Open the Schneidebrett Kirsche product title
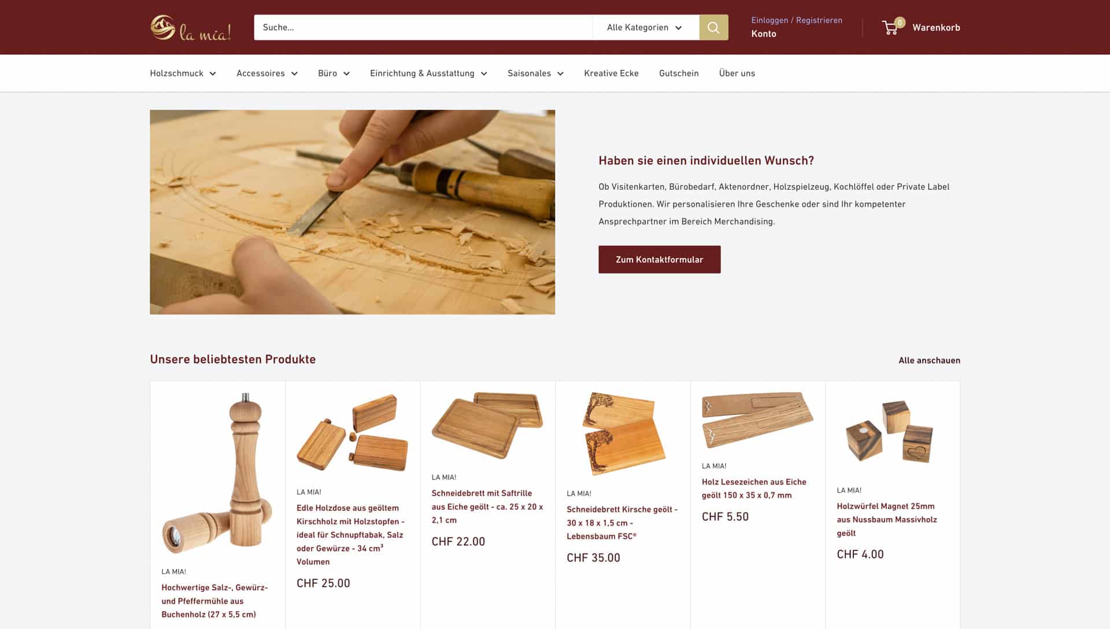Image resolution: width=1110 pixels, height=629 pixels. (622, 523)
